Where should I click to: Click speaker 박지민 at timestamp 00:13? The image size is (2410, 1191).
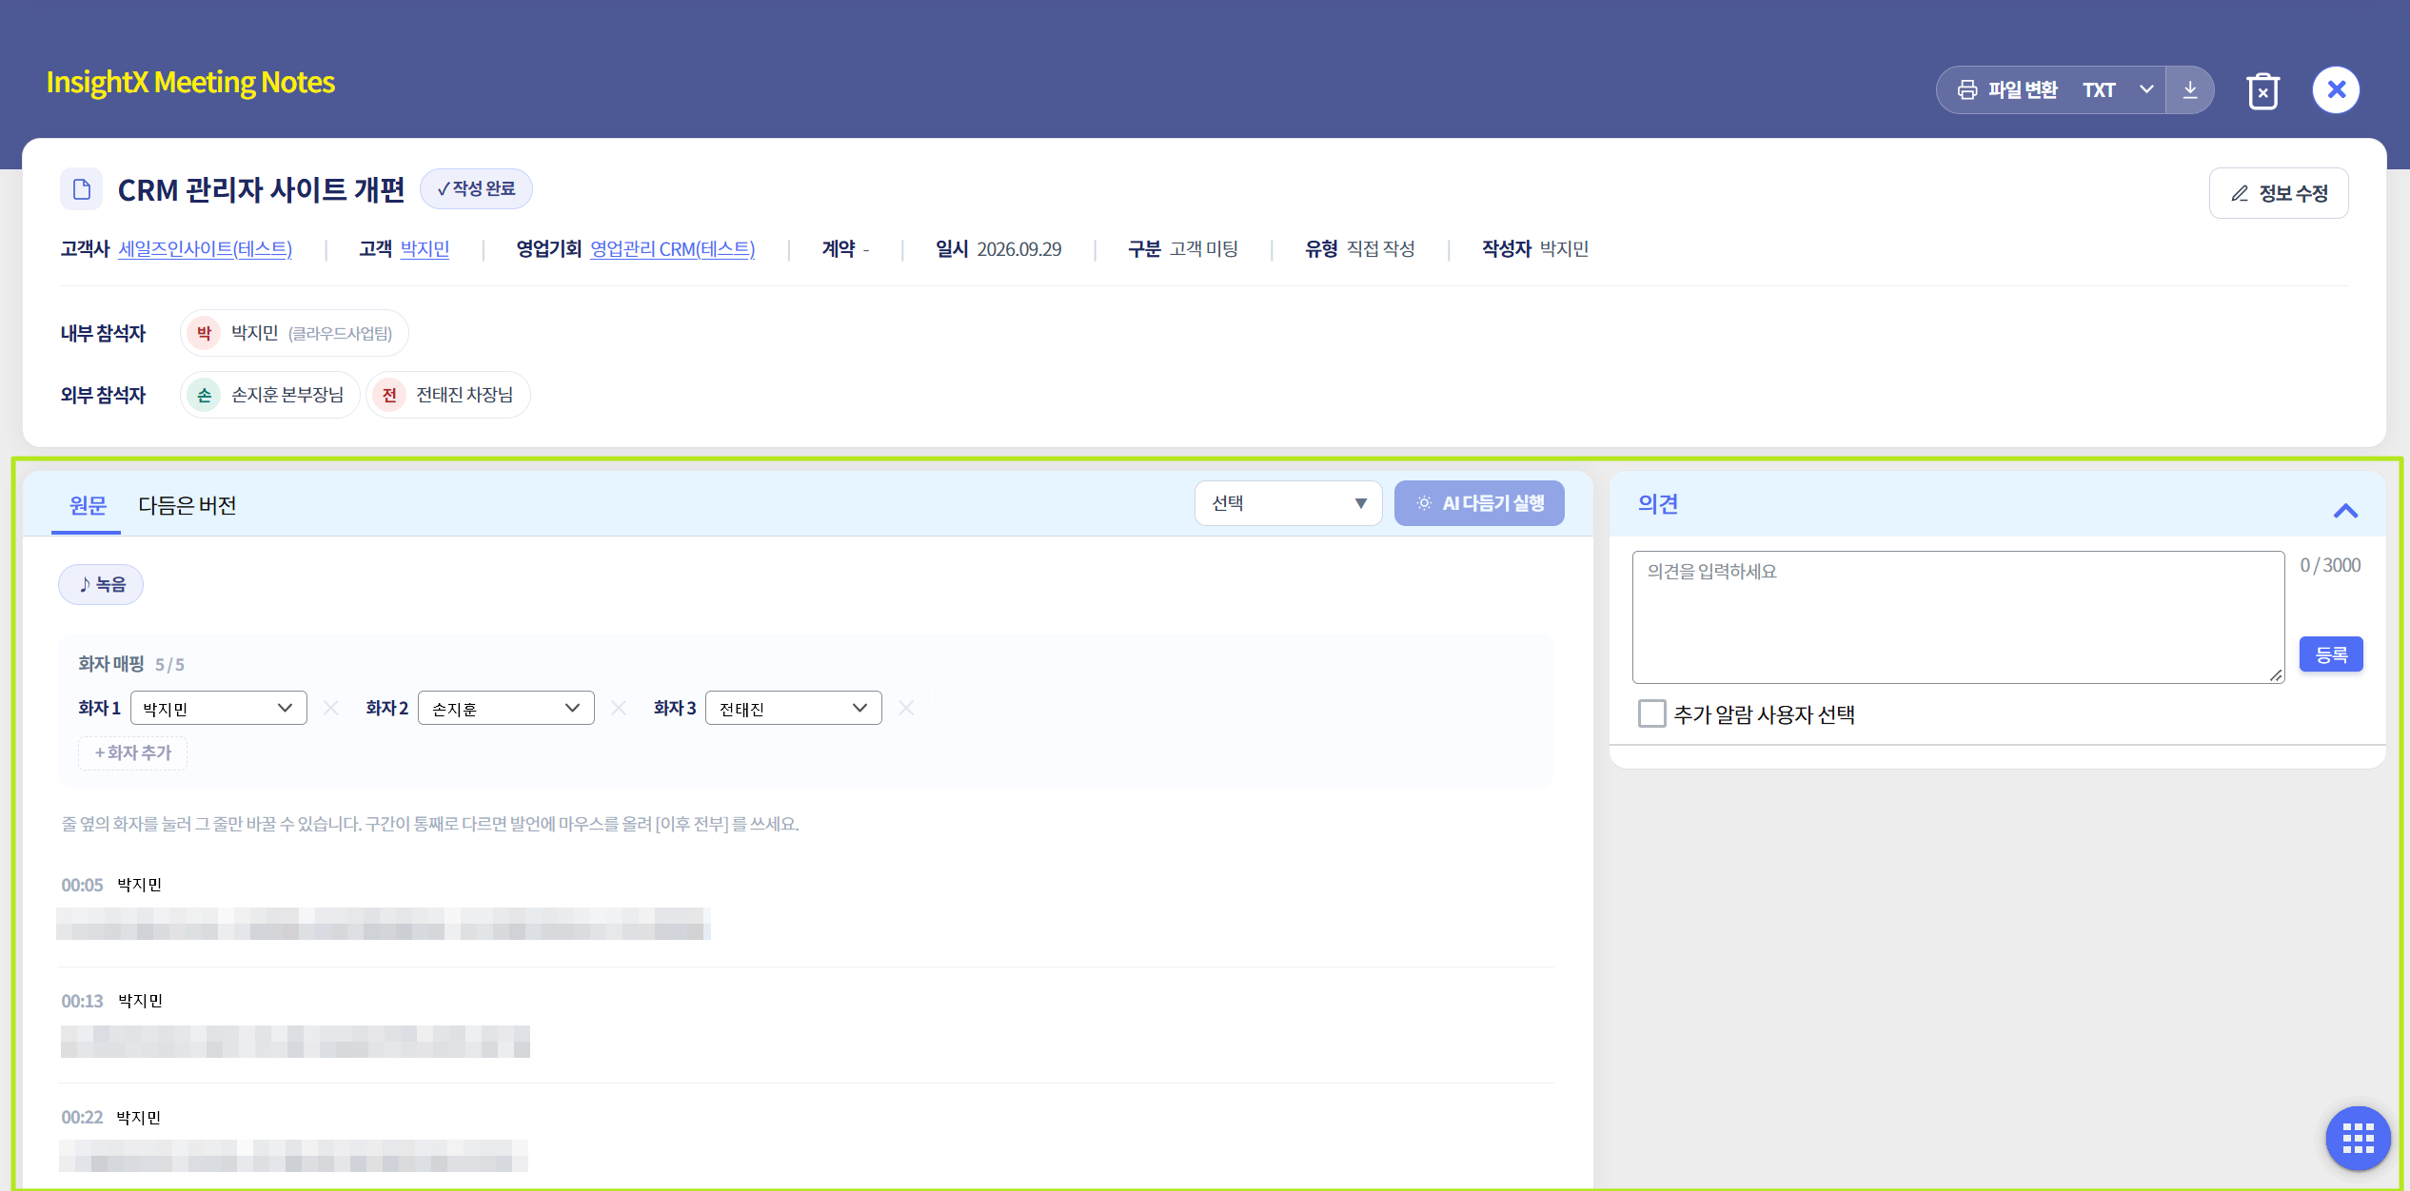tap(141, 1001)
